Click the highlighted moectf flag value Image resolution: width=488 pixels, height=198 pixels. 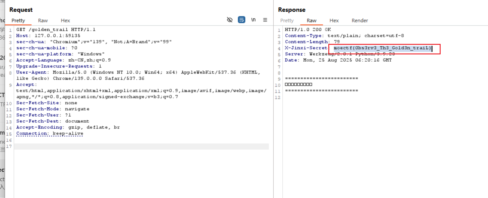pyautogui.click(x=382, y=48)
